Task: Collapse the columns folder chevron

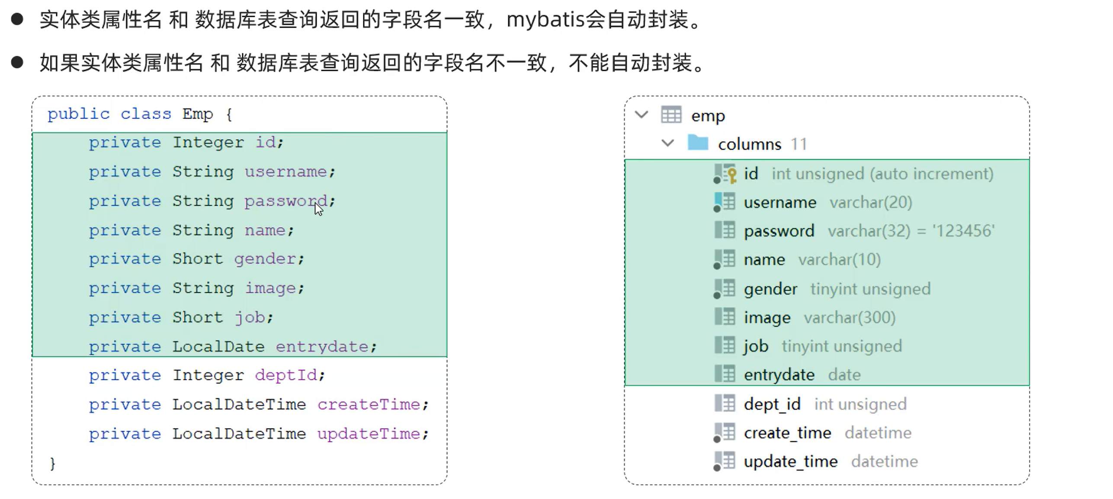Action: click(668, 143)
